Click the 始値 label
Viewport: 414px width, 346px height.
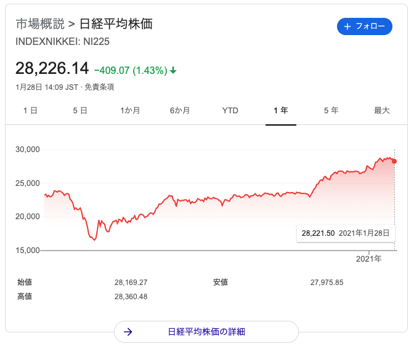pos(25,282)
